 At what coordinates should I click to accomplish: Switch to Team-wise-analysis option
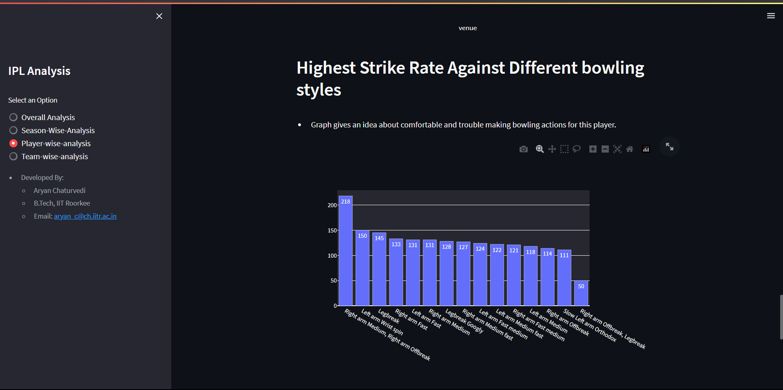(x=13, y=156)
